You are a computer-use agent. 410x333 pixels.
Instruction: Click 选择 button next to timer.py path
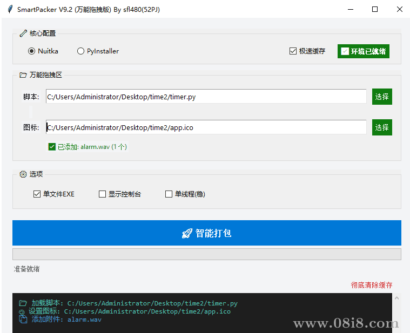tap(382, 97)
